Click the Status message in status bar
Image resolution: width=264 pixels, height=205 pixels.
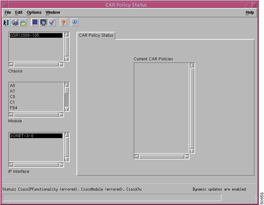click(x=72, y=189)
